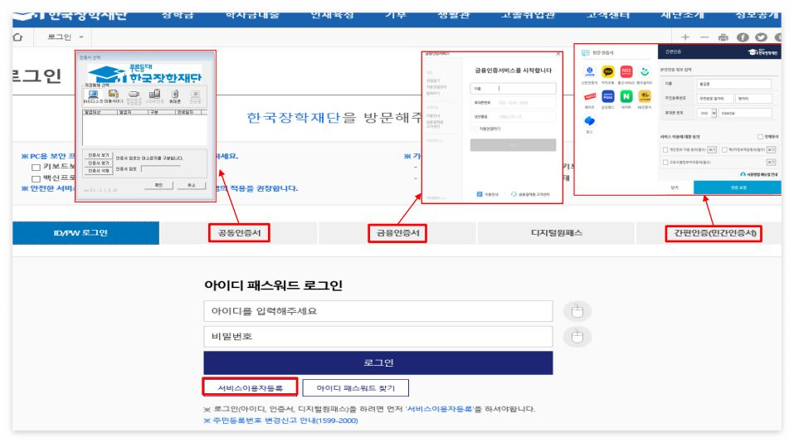Toggle 자동연결하기 checkbox in 금융인증서비스 window
This screenshot has width=794, height=443.
point(474,129)
